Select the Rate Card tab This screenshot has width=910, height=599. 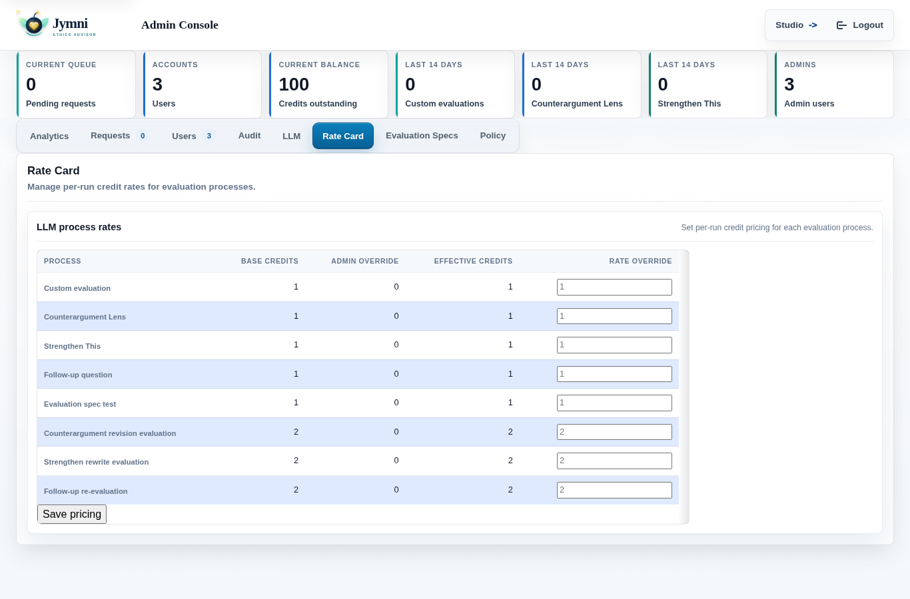click(343, 136)
